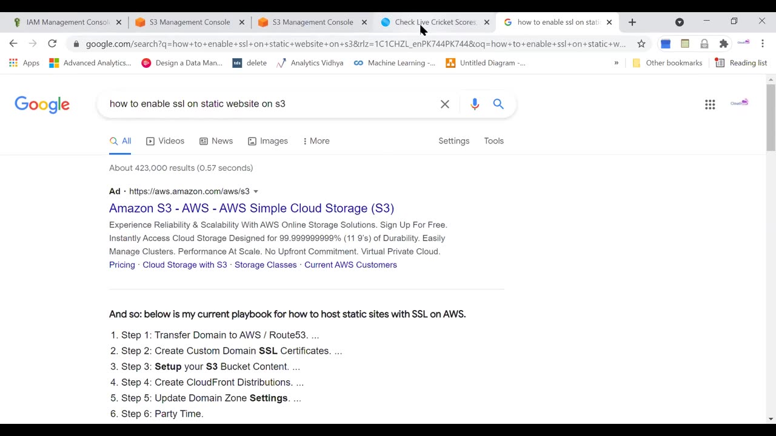
Task: Switch to Images search results
Action: [267, 141]
